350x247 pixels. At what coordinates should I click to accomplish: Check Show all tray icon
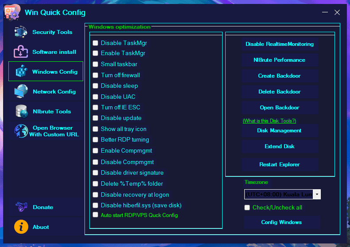point(95,129)
